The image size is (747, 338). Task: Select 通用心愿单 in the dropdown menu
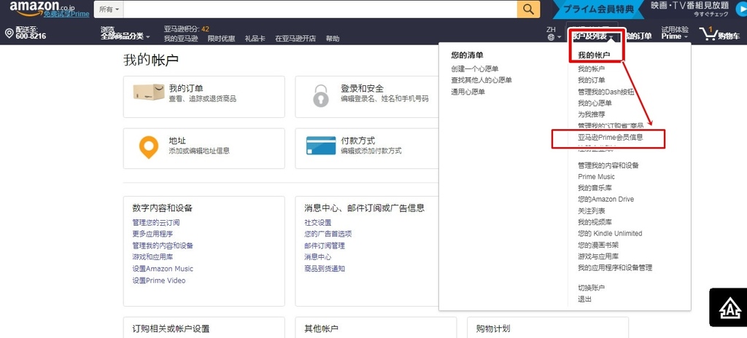pyautogui.click(x=468, y=91)
